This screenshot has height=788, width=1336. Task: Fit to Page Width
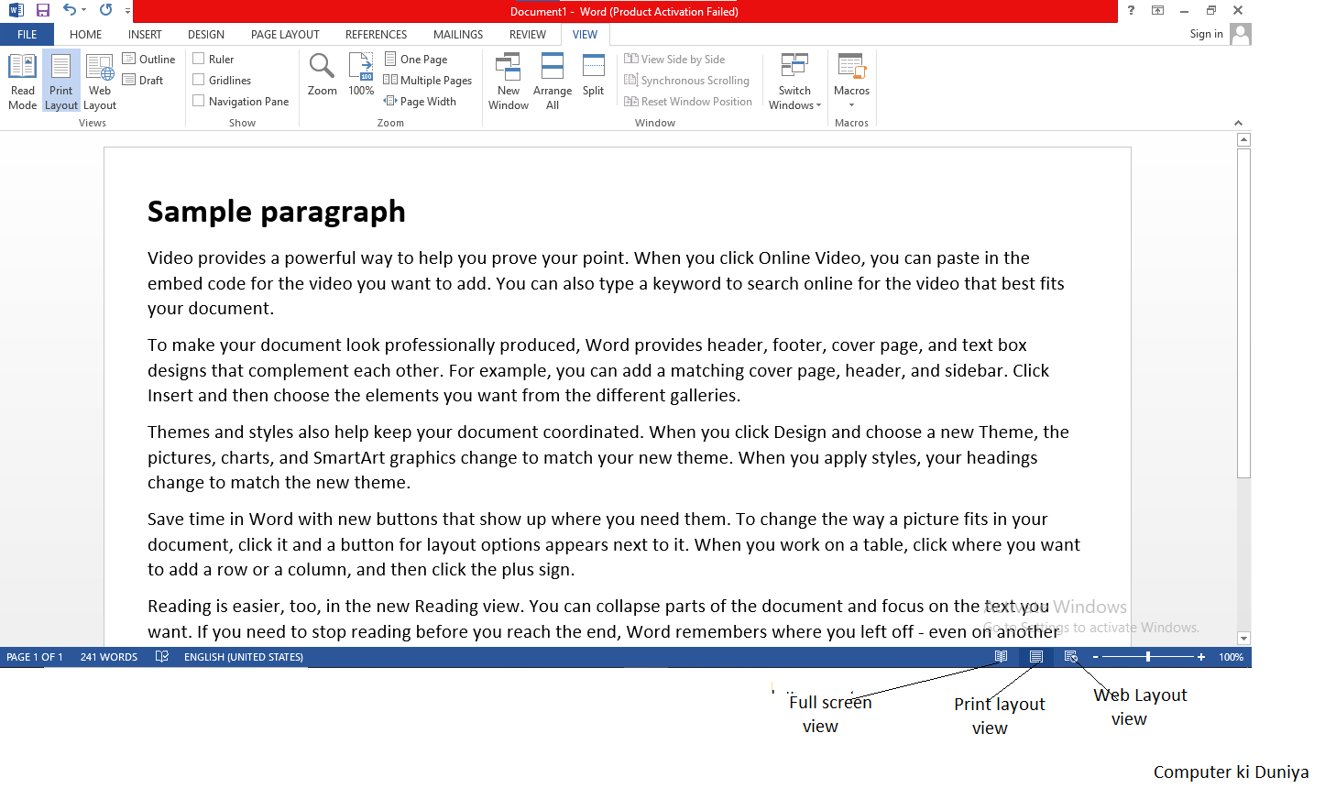tap(420, 101)
